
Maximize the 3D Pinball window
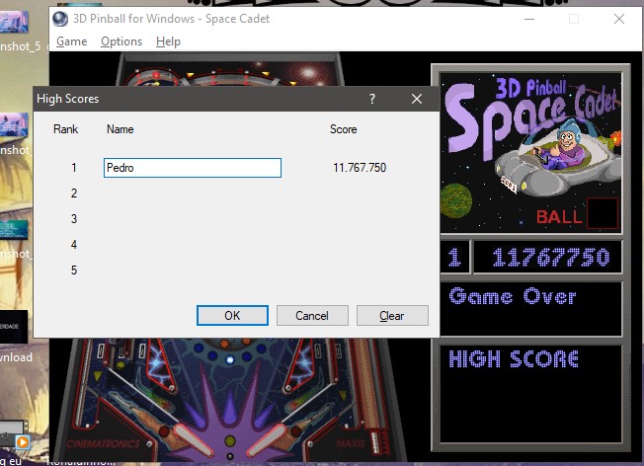click(574, 18)
